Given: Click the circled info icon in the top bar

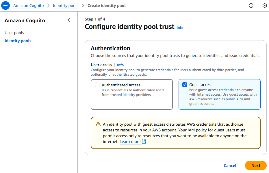Looking at the screenshot, I should coord(251,5).
